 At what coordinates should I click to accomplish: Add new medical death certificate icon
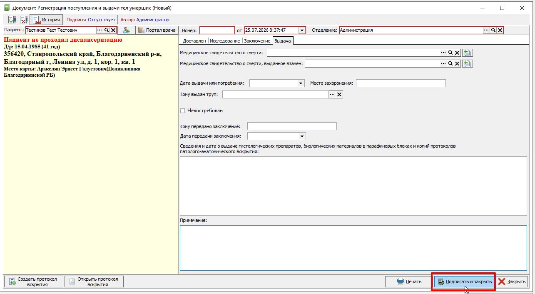[x=467, y=53]
